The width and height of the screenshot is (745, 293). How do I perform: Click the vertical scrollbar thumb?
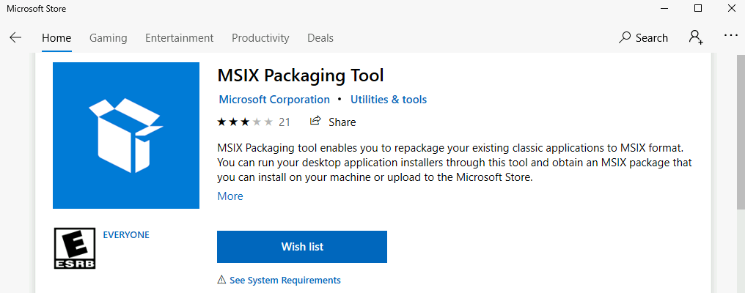click(741, 130)
